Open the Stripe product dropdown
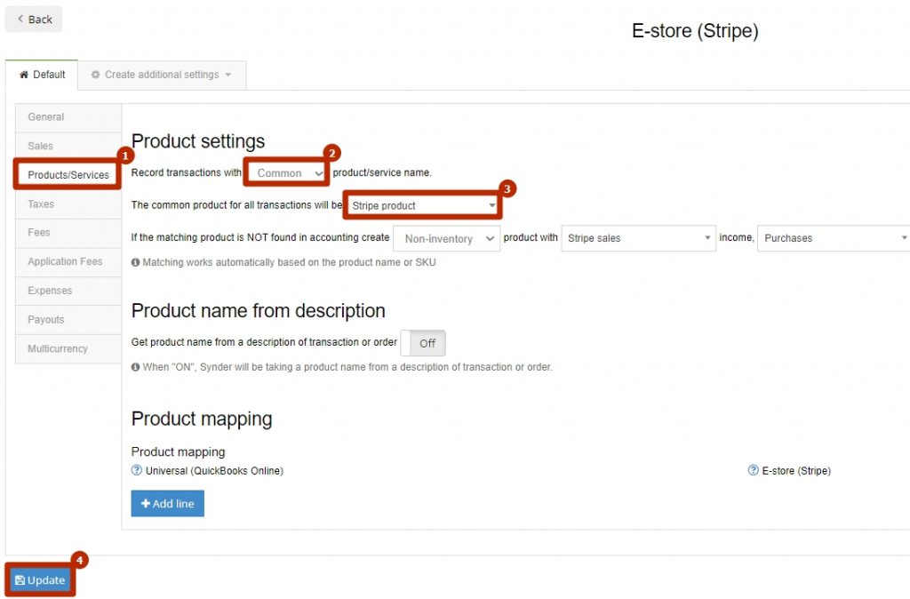 pos(422,205)
